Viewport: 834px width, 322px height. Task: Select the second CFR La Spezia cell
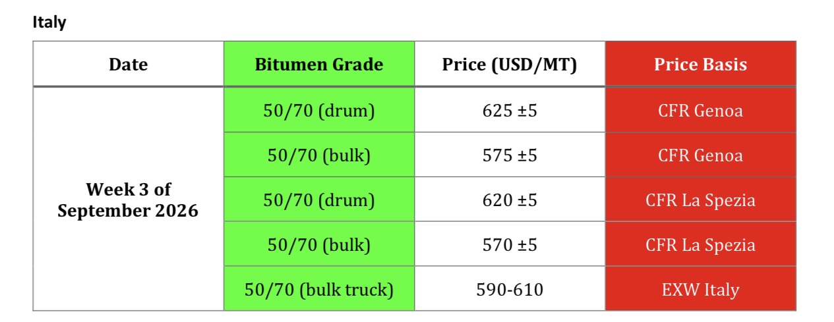pos(700,244)
